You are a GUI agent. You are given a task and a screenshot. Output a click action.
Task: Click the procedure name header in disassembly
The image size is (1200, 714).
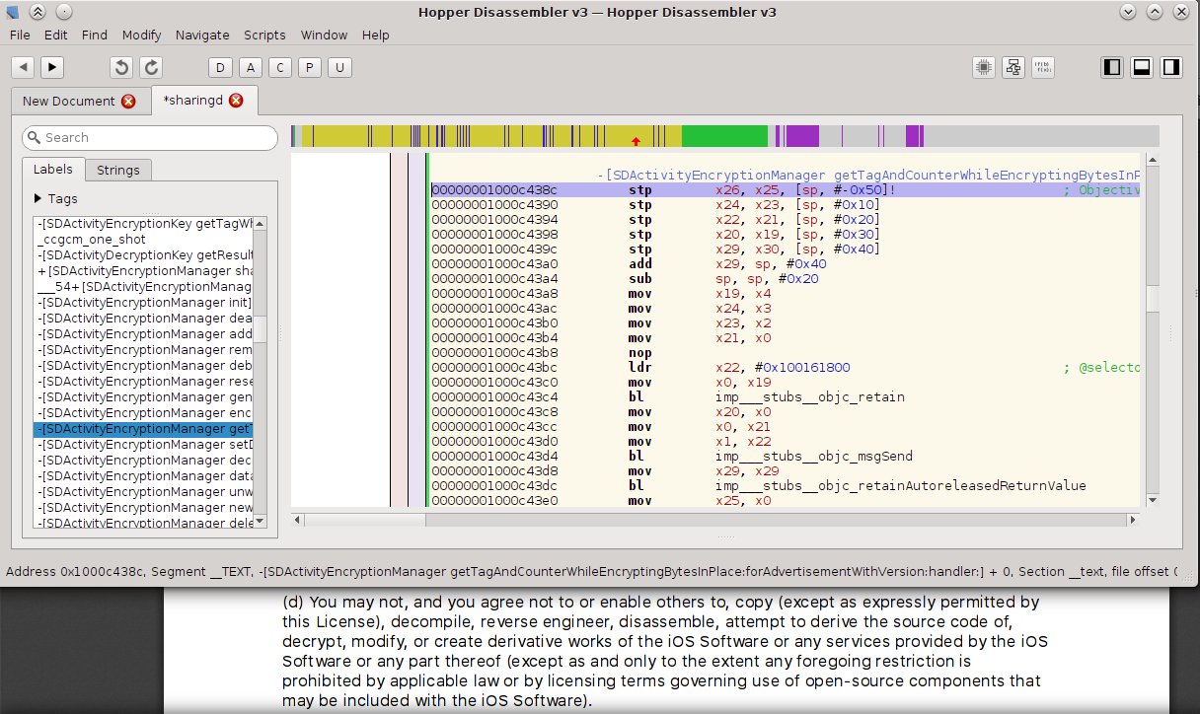868,175
